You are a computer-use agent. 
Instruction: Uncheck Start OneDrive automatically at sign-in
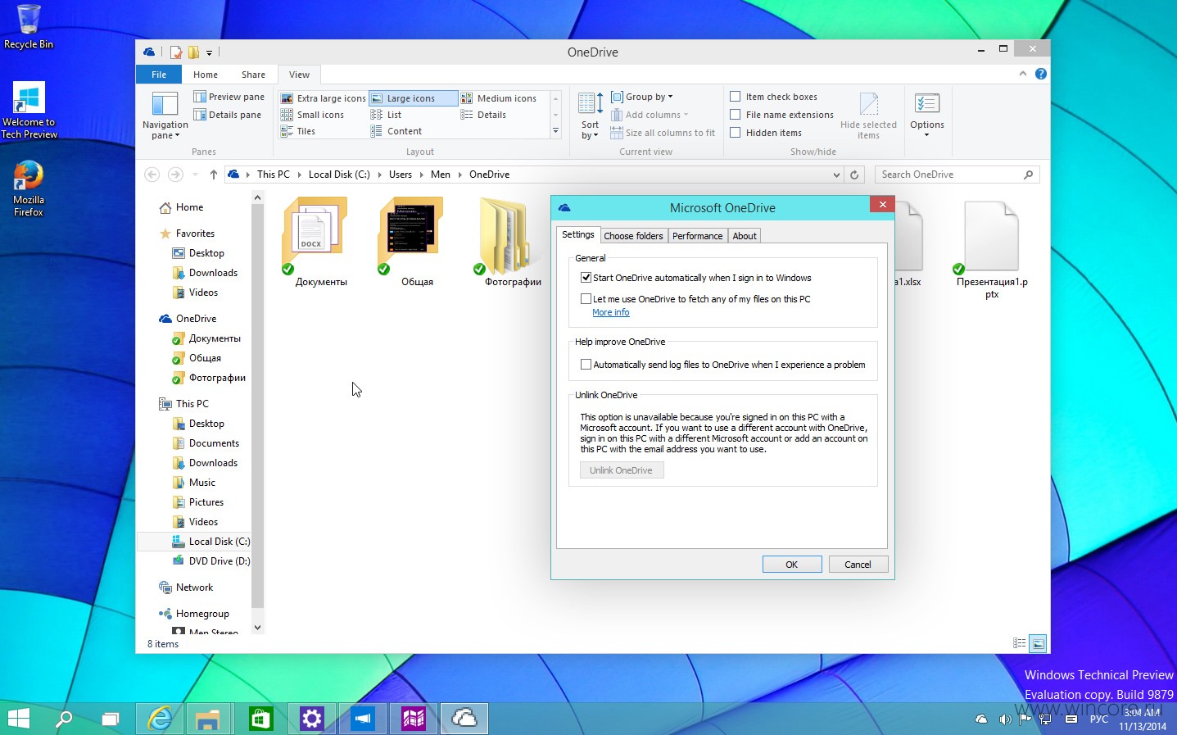586,278
